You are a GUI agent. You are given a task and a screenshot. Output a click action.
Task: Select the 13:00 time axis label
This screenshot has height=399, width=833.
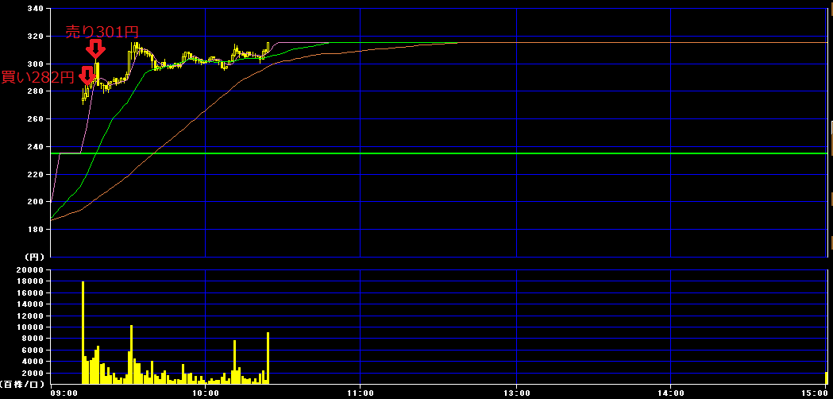click(516, 393)
